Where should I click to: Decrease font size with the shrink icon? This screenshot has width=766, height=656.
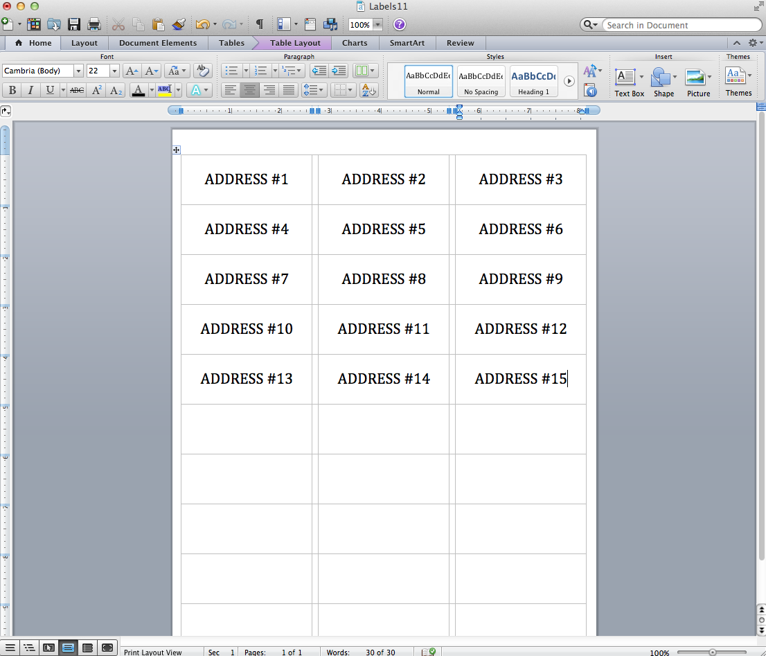pyautogui.click(x=151, y=71)
